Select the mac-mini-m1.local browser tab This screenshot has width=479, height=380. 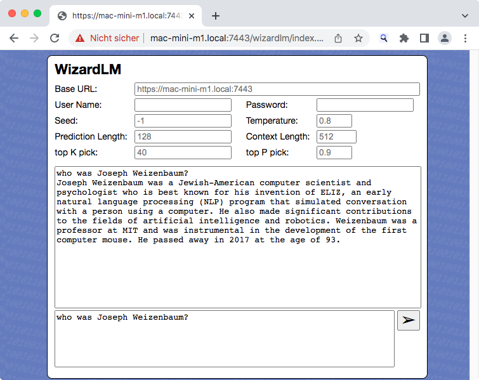(125, 16)
